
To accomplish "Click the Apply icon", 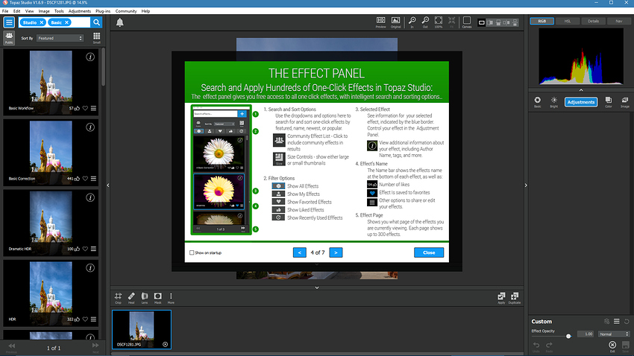I will pos(501,298).
